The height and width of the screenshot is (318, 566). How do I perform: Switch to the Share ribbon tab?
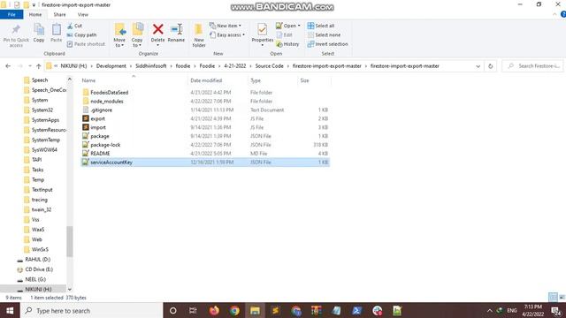coord(59,15)
